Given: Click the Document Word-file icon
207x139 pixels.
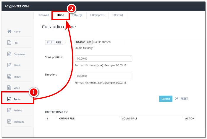Looking at the screenshot, I should point(9,54).
